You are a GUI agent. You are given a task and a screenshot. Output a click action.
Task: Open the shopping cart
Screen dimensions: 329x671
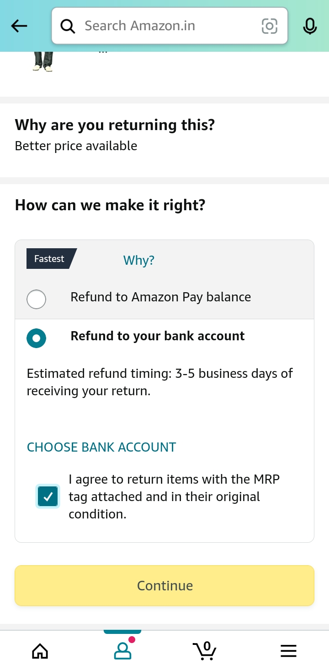204,650
